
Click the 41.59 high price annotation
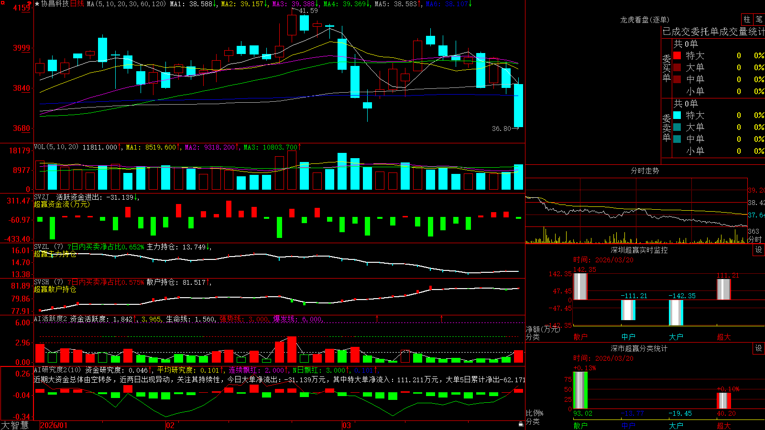pyautogui.click(x=308, y=11)
